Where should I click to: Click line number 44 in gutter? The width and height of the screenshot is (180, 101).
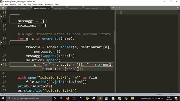tap(4, 77)
